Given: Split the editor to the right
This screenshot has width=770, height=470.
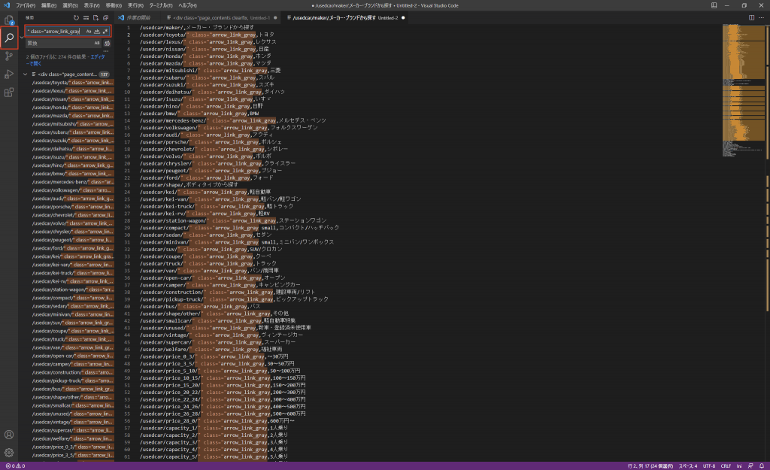Looking at the screenshot, I should pyautogui.click(x=751, y=18).
